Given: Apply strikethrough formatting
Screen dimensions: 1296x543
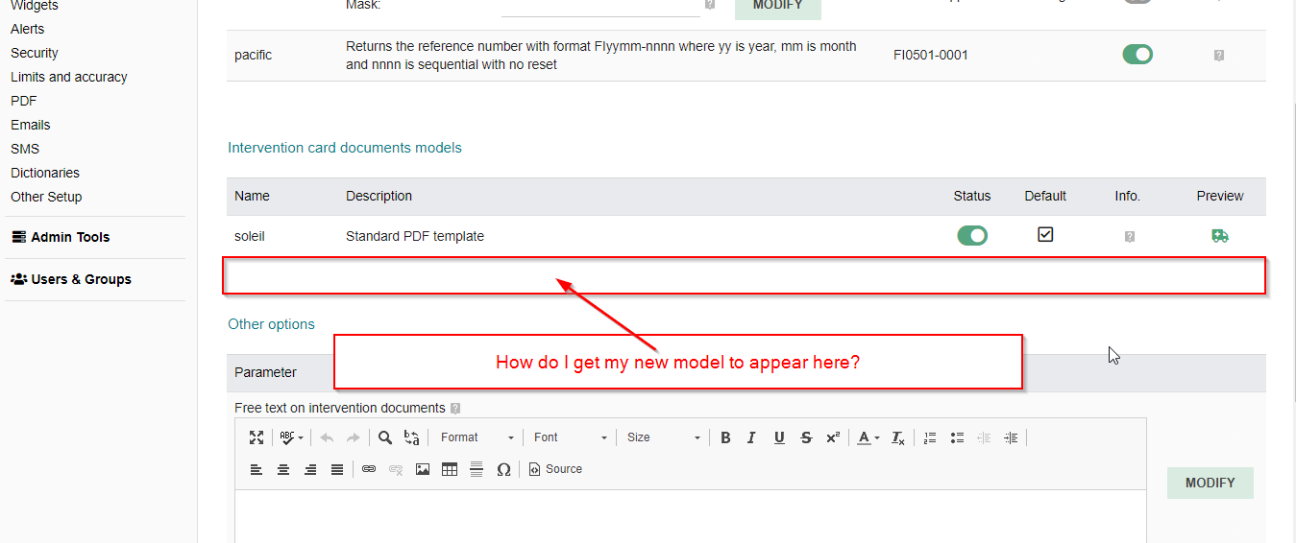Looking at the screenshot, I should (x=806, y=437).
